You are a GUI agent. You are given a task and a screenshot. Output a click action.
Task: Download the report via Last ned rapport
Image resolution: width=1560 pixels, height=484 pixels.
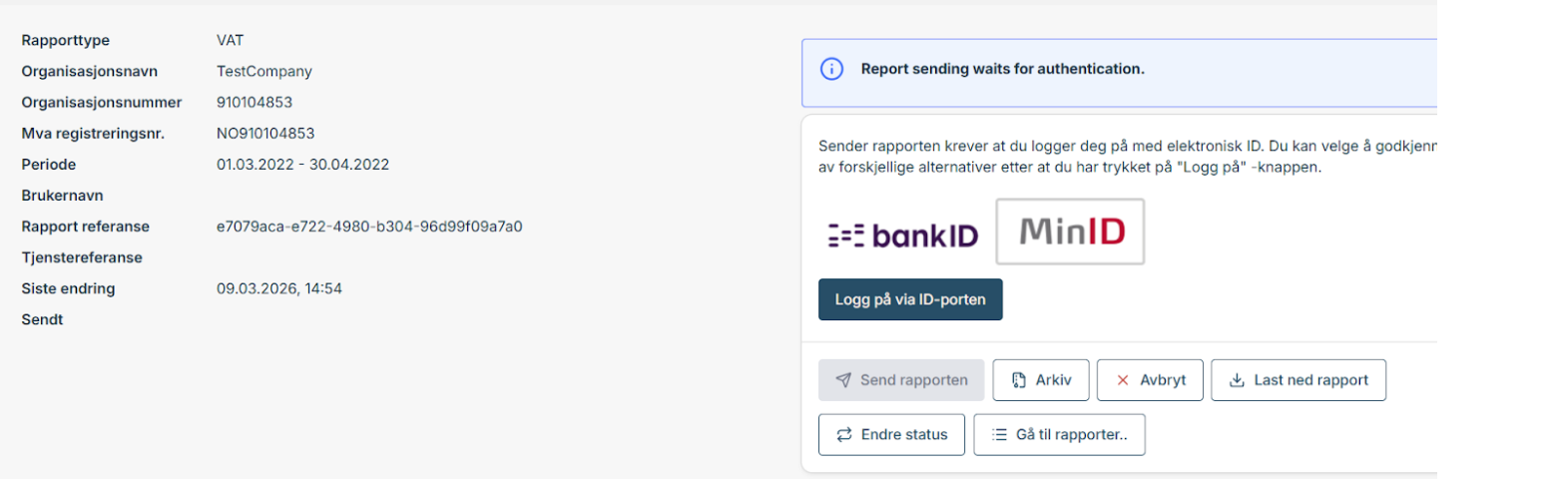1299,380
